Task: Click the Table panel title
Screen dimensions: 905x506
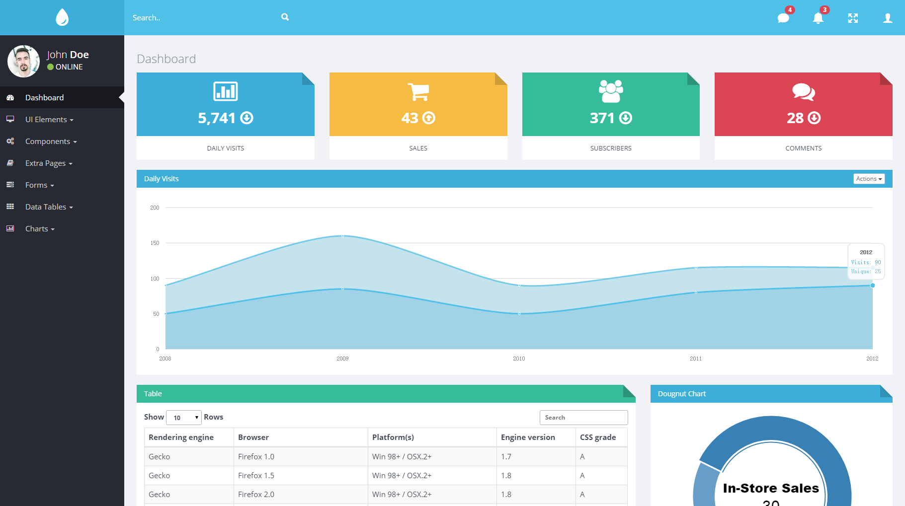Action: pos(153,394)
